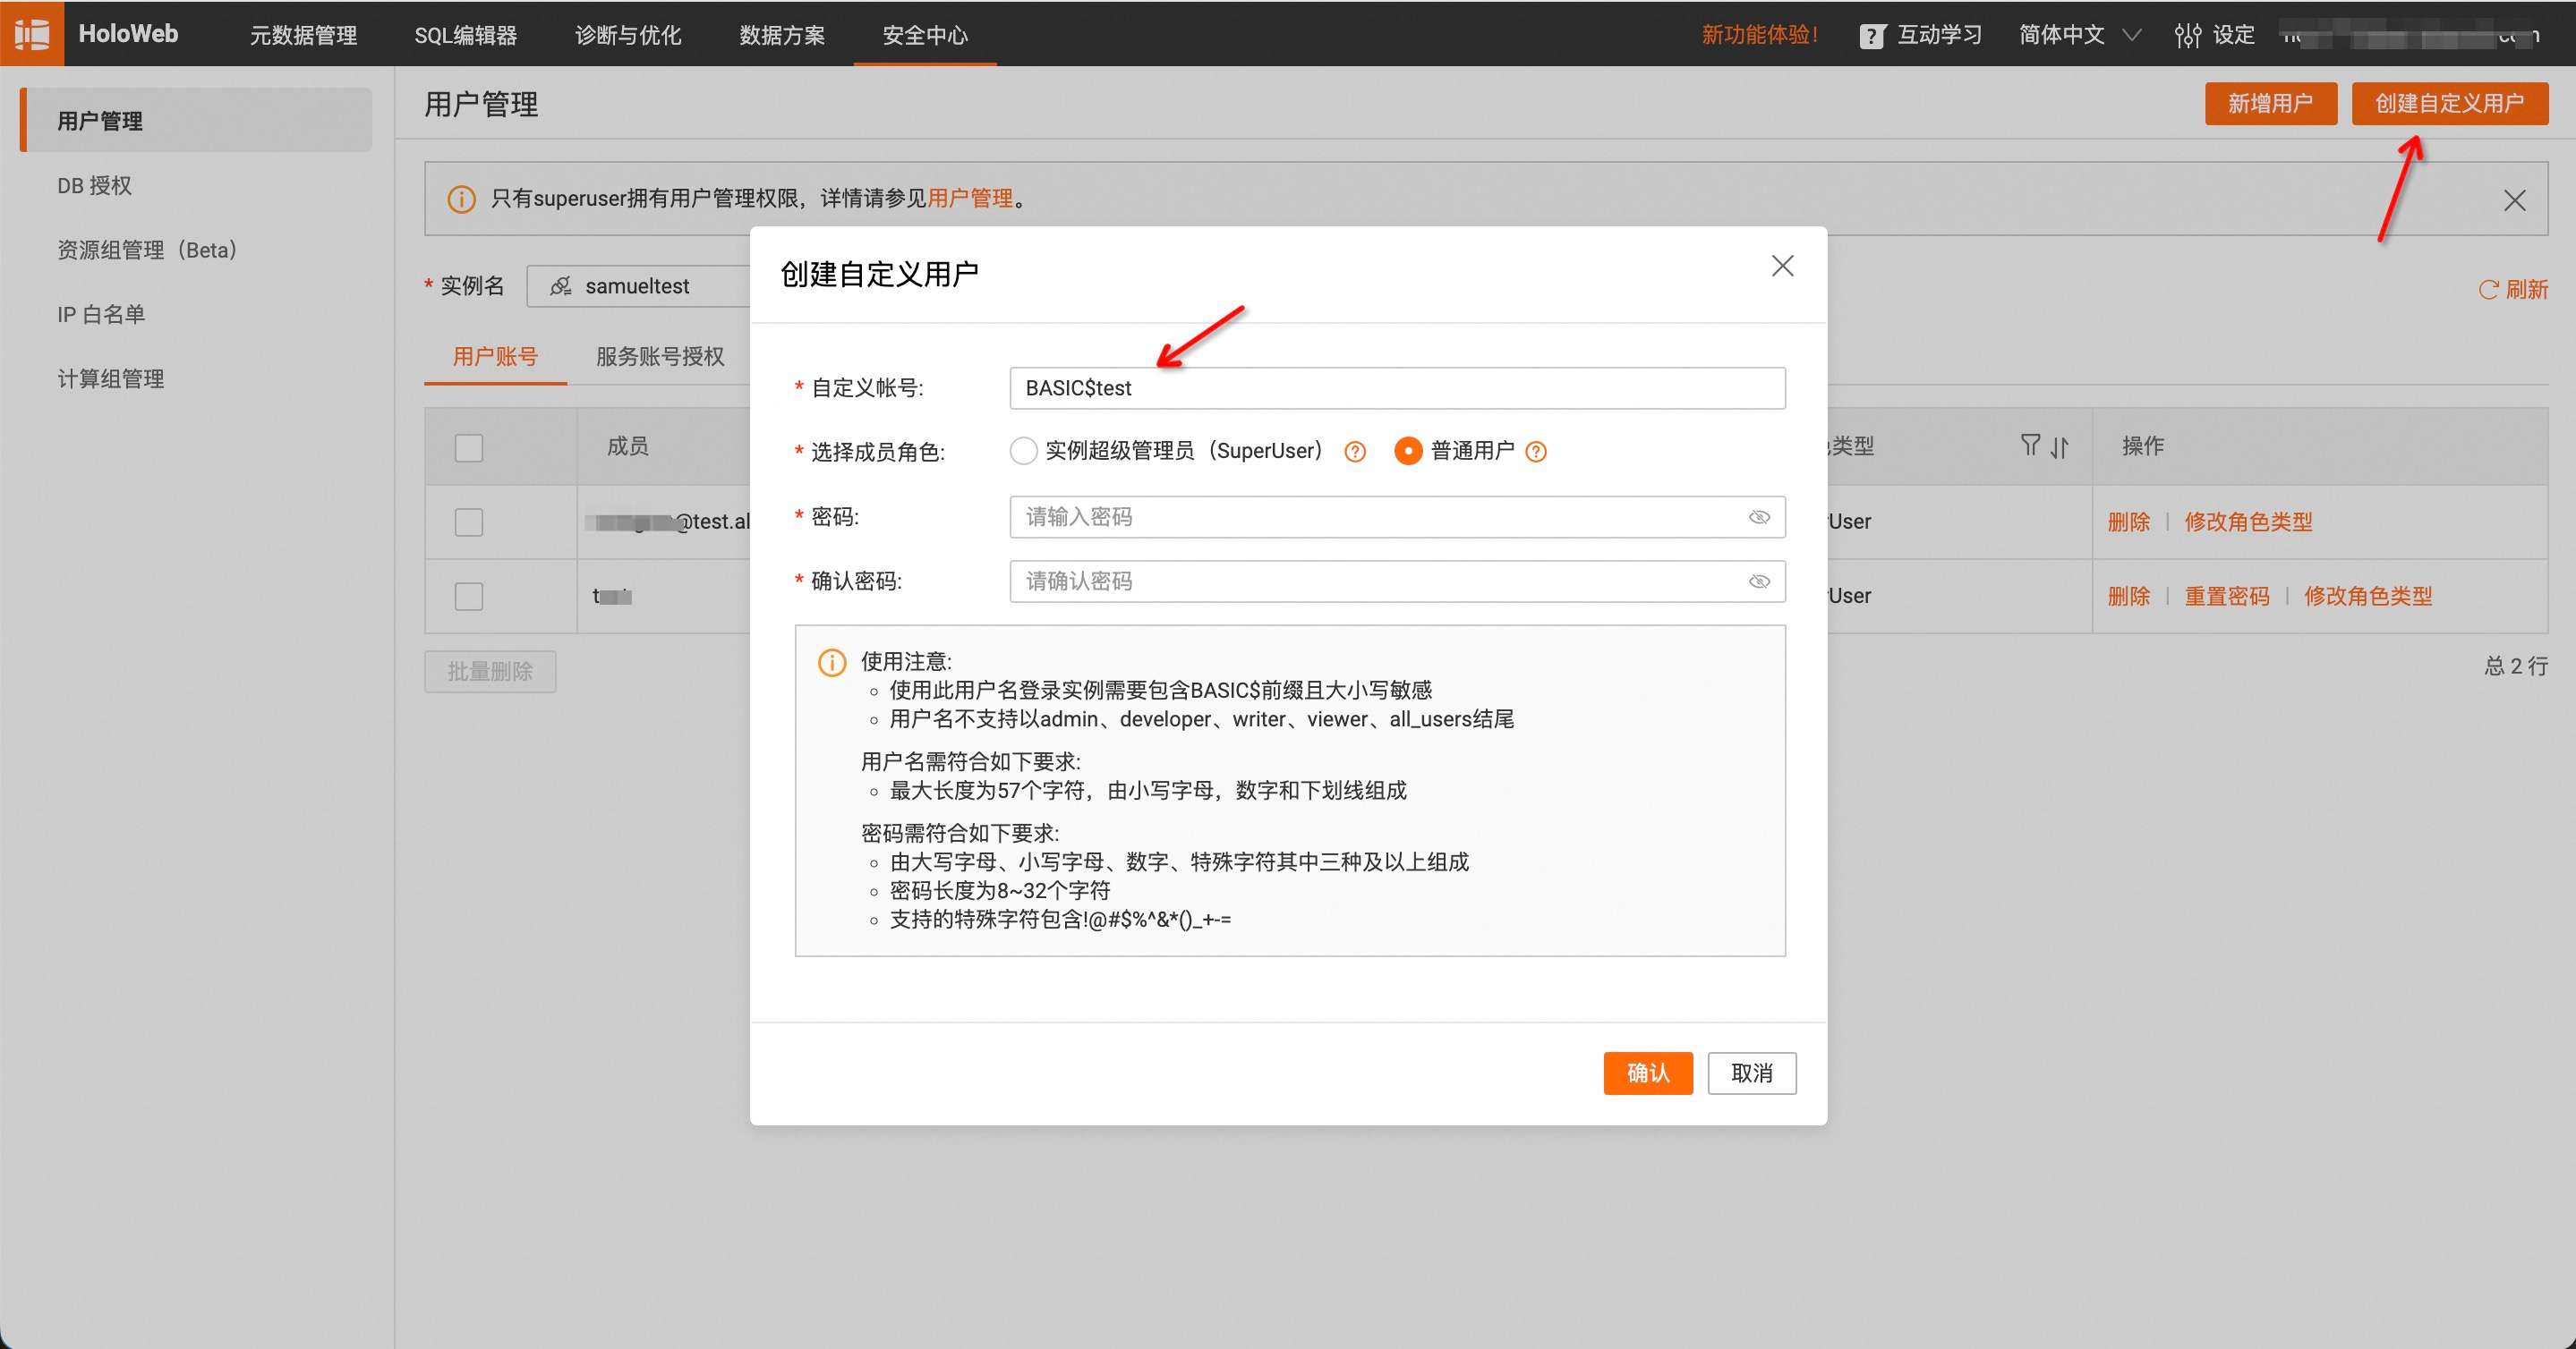The width and height of the screenshot is (2576, 1349).
Task: Click 删除 for the @test.al user
Action: 2128,522
